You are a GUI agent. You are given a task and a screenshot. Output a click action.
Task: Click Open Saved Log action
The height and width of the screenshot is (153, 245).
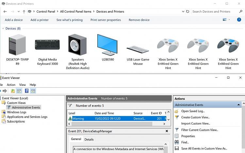(193, 111)
